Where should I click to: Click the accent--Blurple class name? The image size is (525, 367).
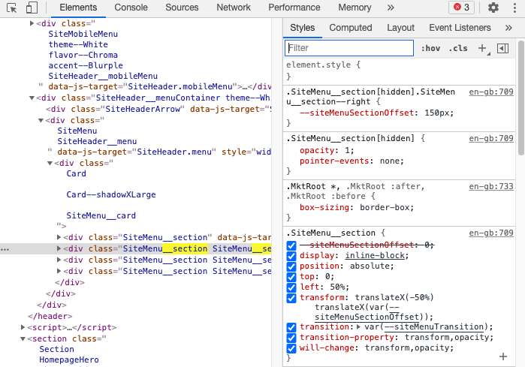coord(86,65)
